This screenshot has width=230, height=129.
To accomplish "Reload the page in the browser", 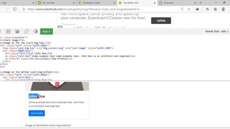I will pyautogui.click(x=15, y=9).
